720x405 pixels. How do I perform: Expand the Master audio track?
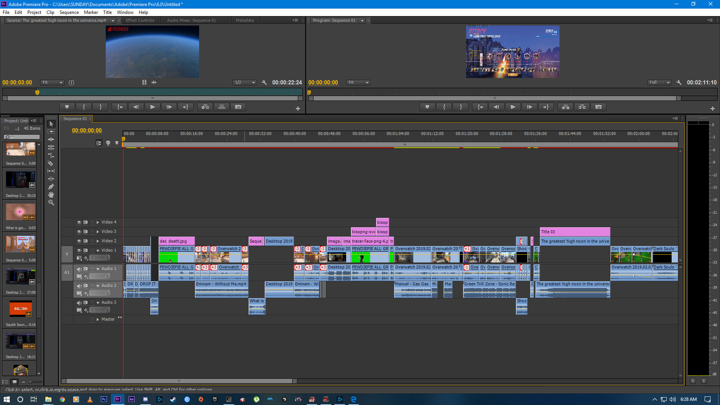97,319
